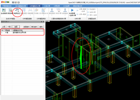Open 计算结果 tab
The image size is (140, 100).
(57, 6)
